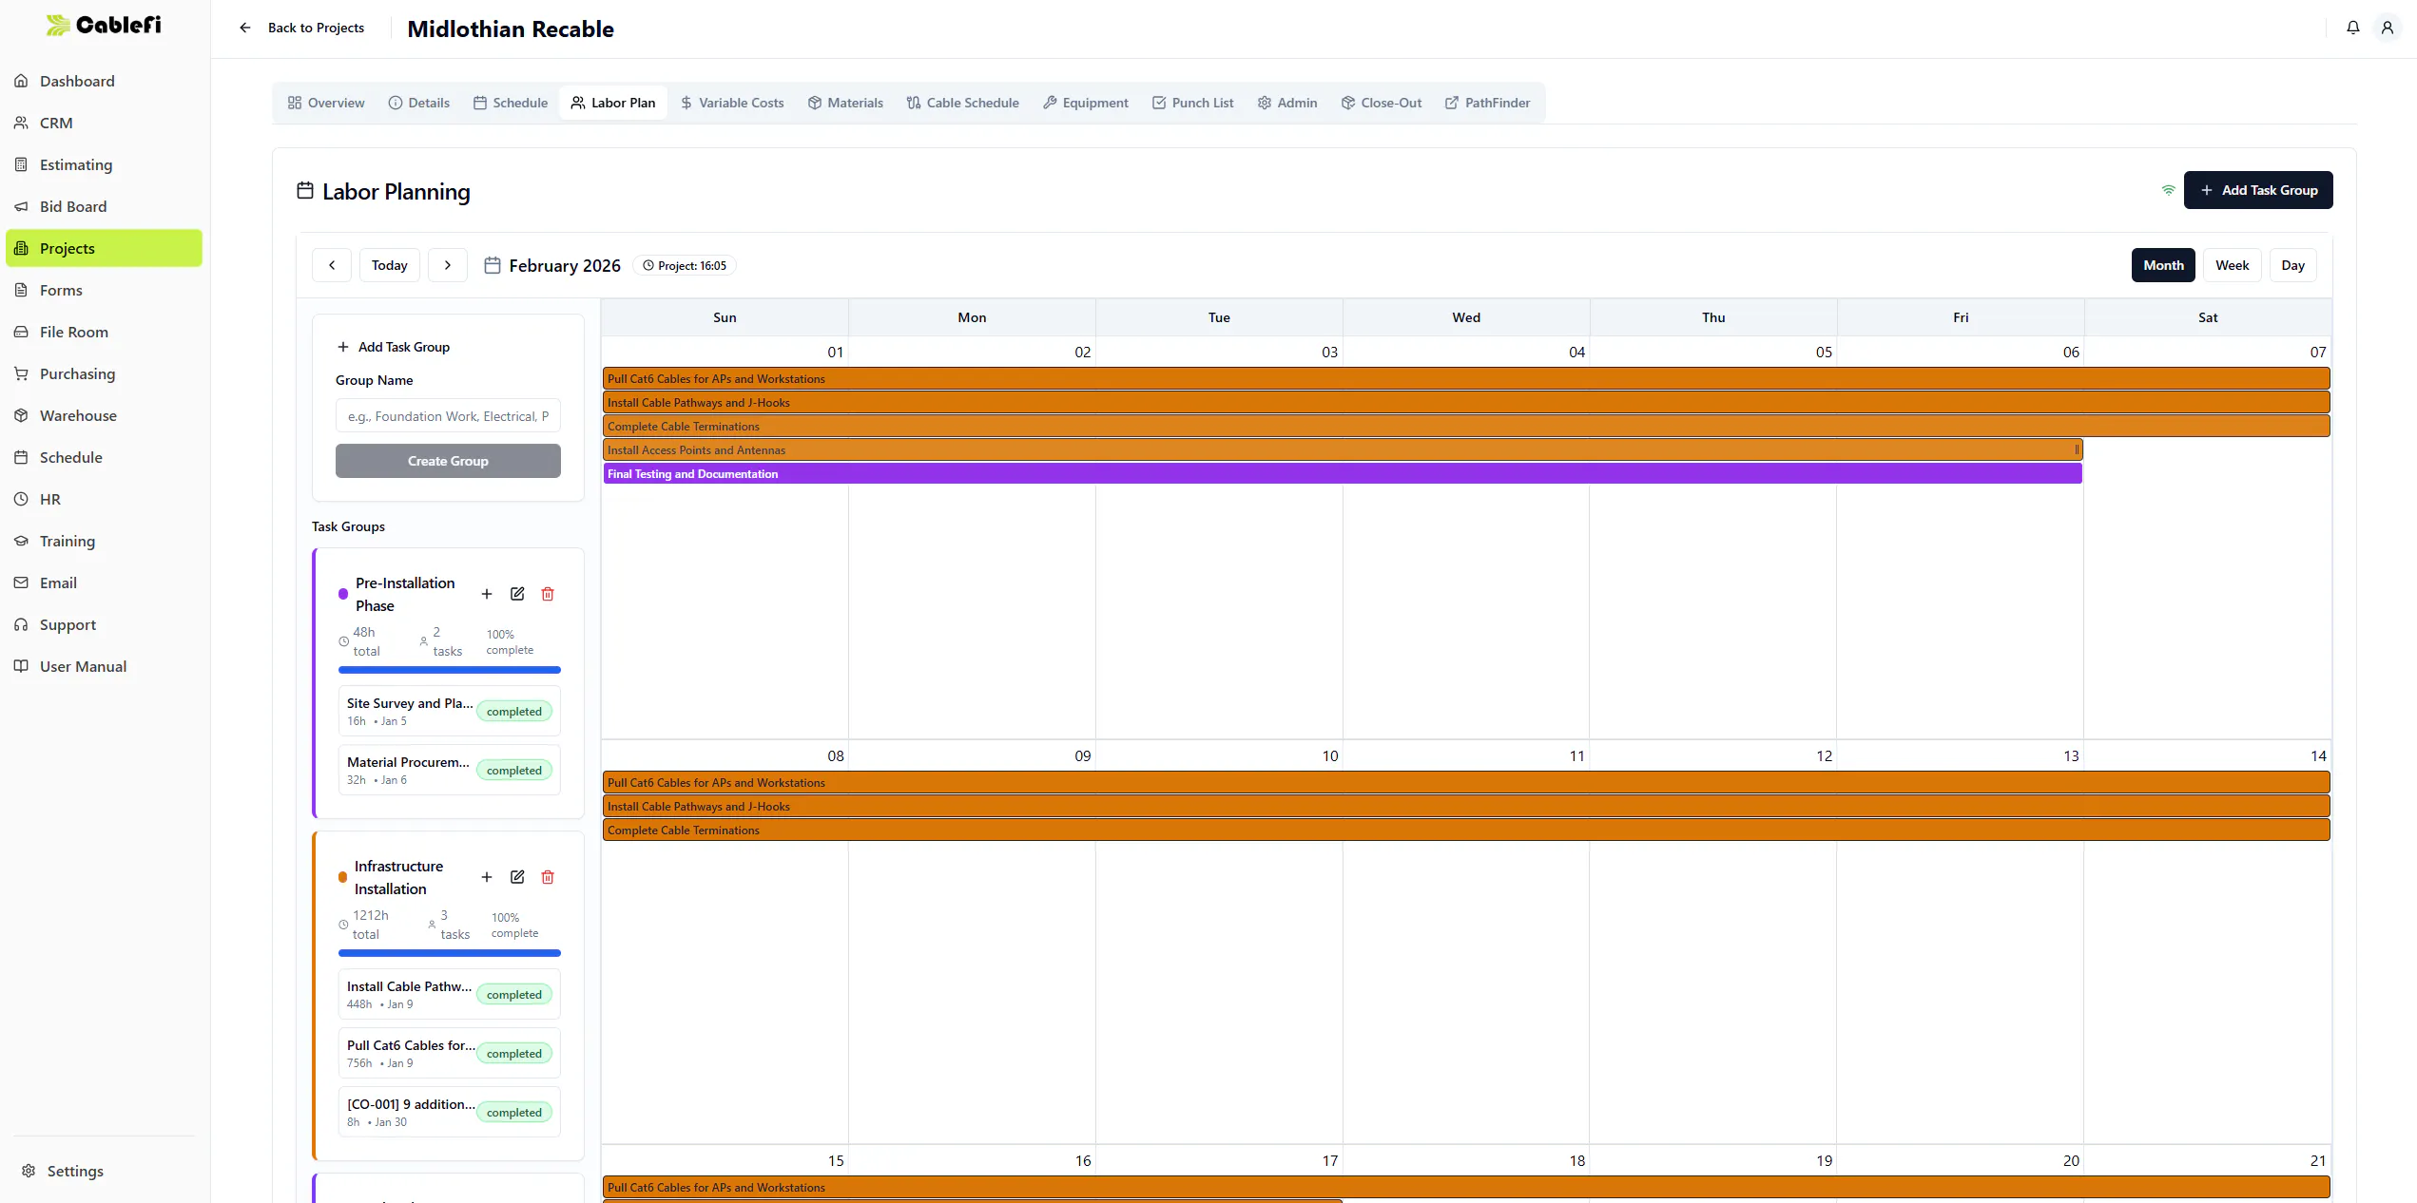
Task: Open the notifications bell
Action: [x=2352, y=28]
